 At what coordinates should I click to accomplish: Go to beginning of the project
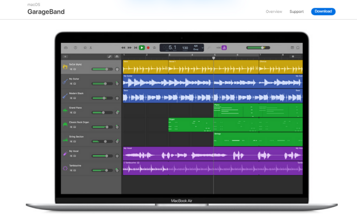136,48
